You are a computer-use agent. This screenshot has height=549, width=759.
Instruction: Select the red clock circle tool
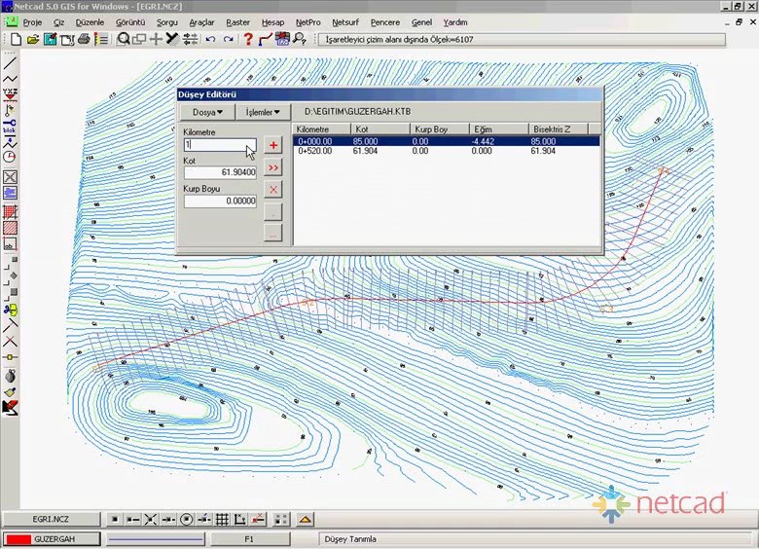pos(10,157)
